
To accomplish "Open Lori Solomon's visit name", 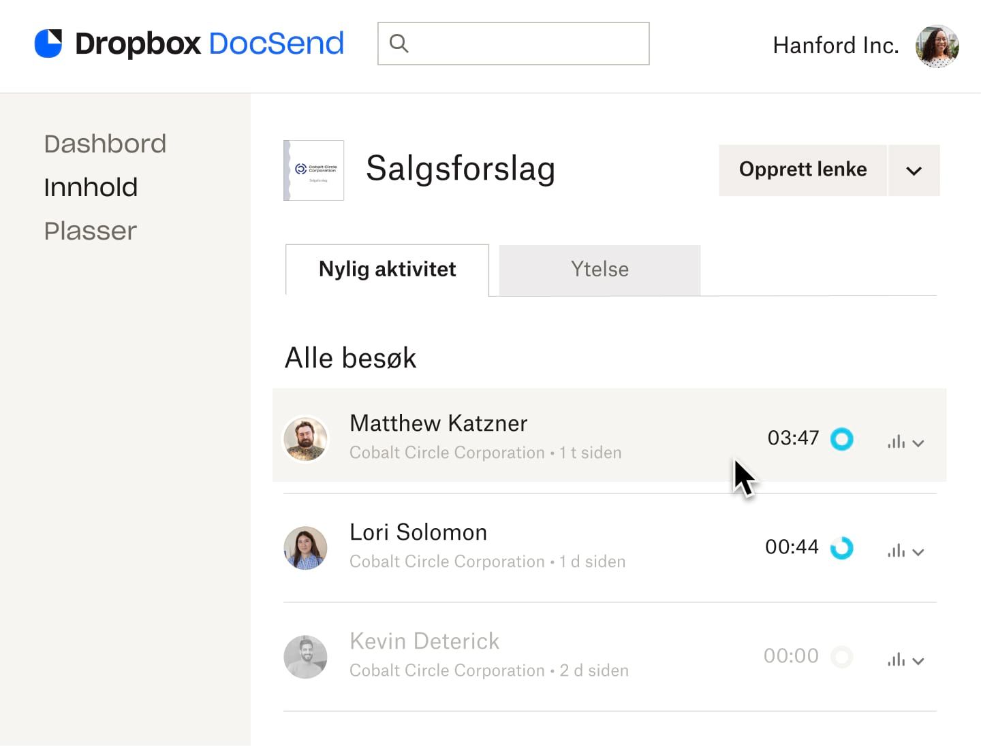I will [x=418, y=532].
